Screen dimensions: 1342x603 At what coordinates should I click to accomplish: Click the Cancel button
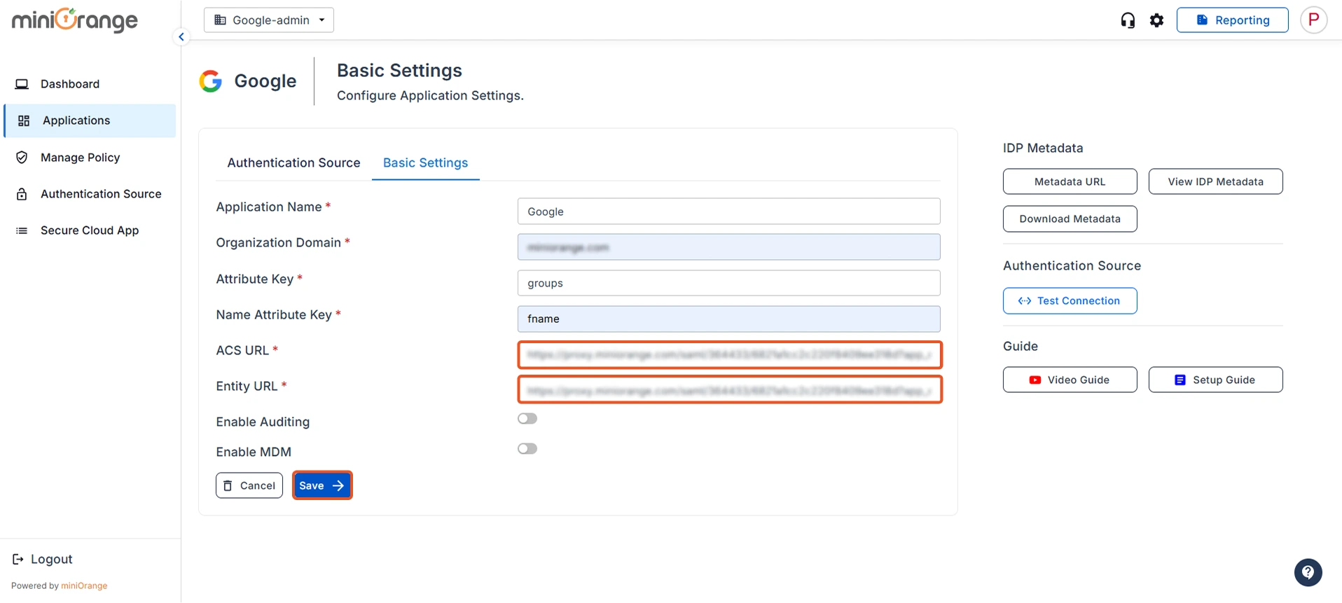point(249,485)
